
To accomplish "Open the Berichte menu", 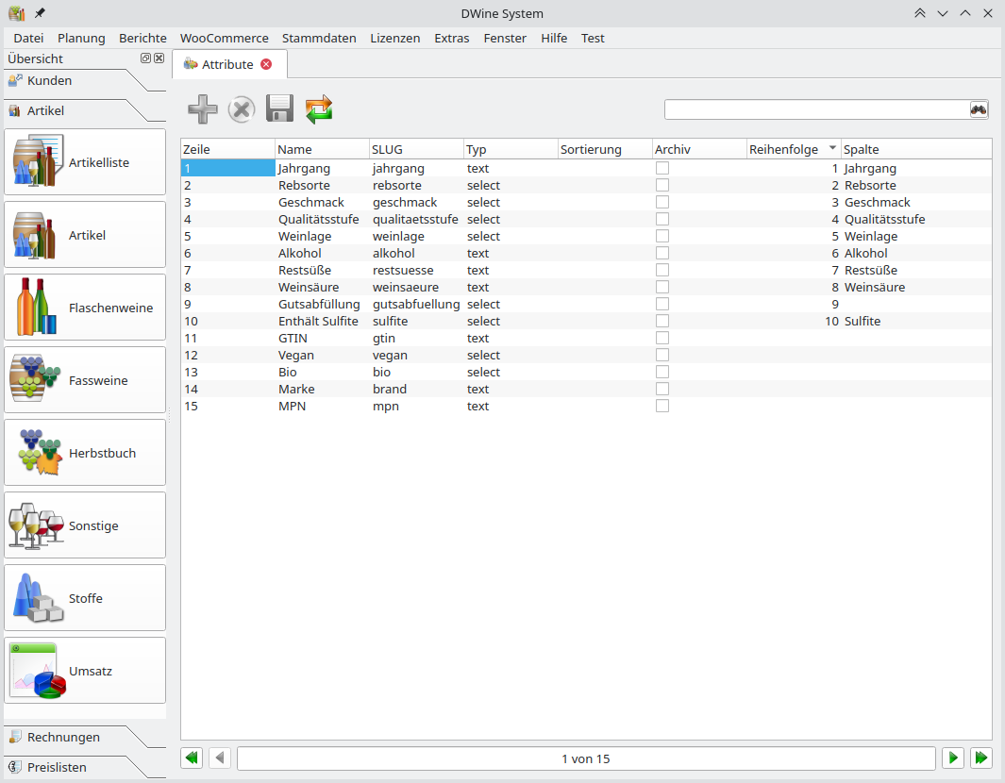I will tap(142, 39).
